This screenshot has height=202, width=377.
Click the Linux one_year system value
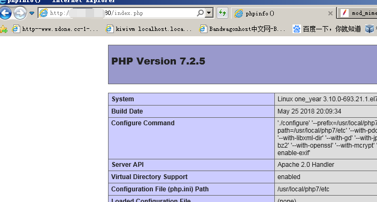327,99
